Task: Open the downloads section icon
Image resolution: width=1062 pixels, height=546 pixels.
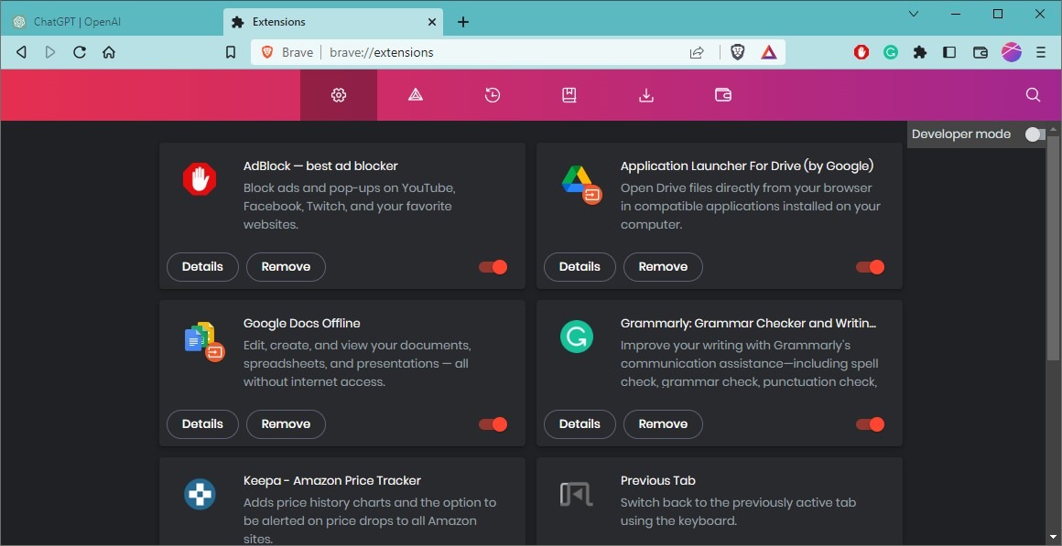Action: (646, 94)
